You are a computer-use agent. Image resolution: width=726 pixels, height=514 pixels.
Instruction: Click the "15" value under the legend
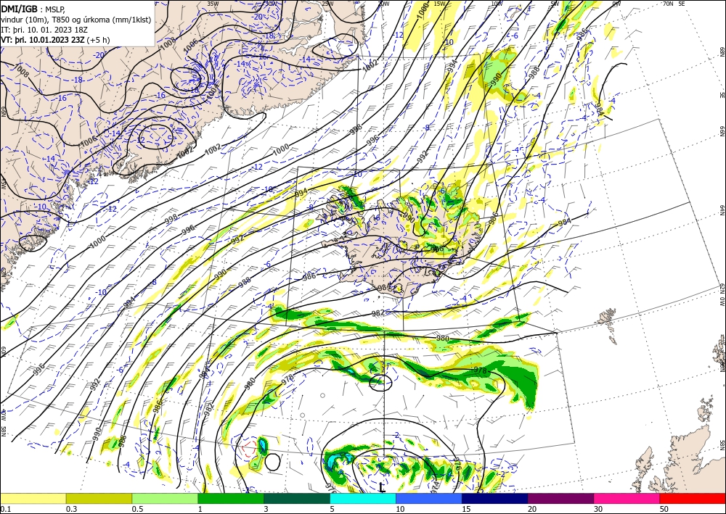[466, 508]
